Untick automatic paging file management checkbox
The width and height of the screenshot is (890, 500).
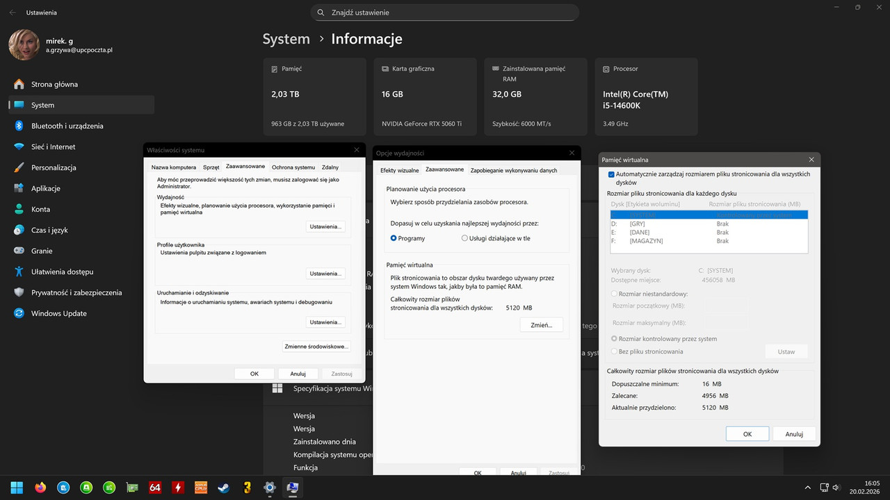point(611,174)
